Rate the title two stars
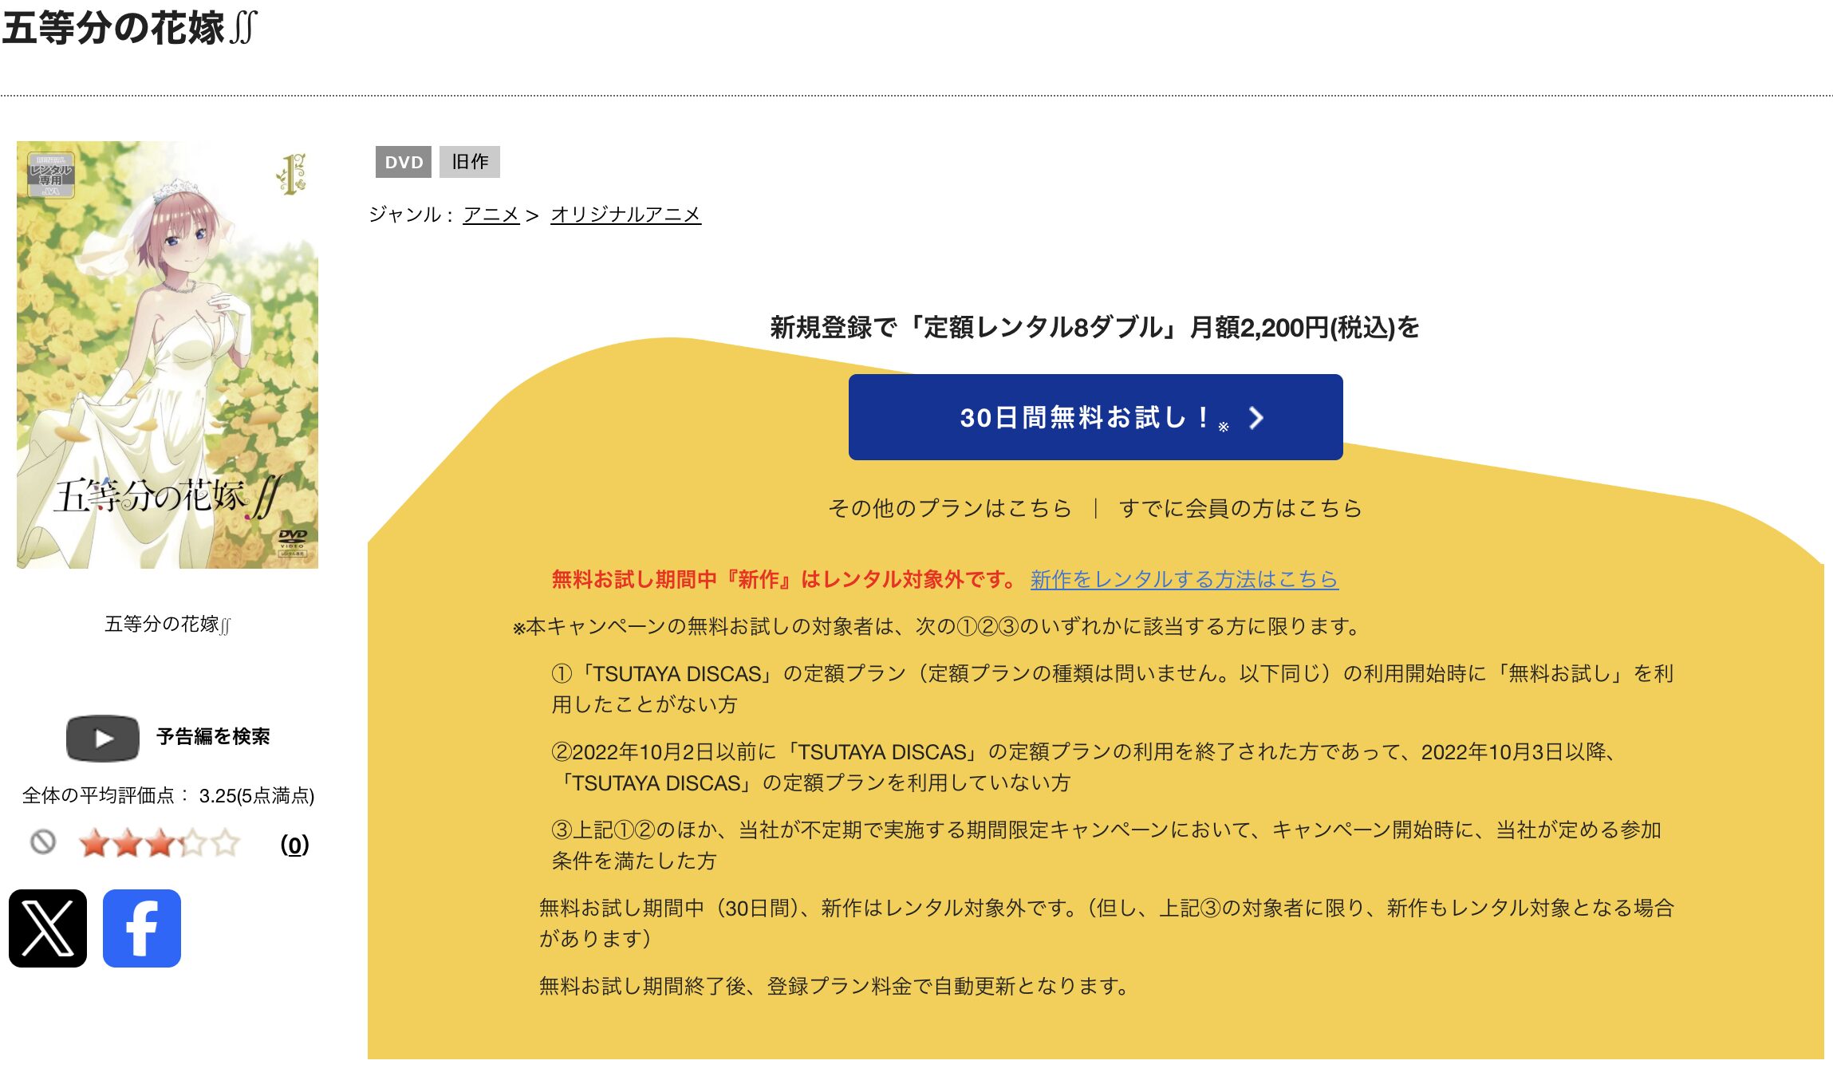The width and height of the screenshot is (1833, 1080). tap(128, 843)
